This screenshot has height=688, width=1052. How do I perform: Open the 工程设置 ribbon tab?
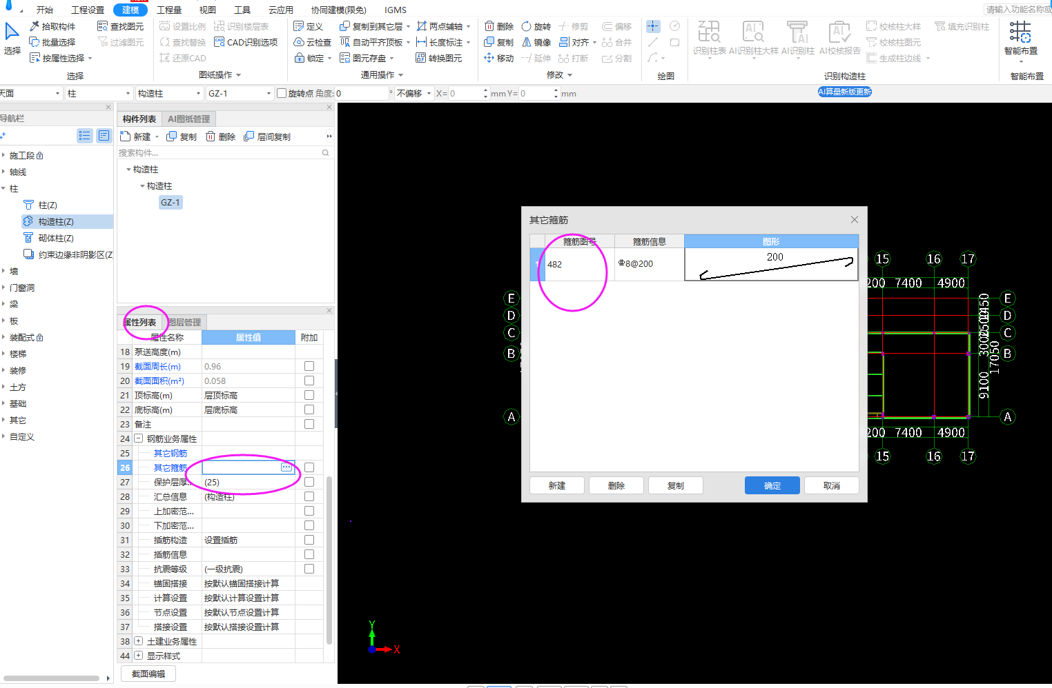point(88,10)
